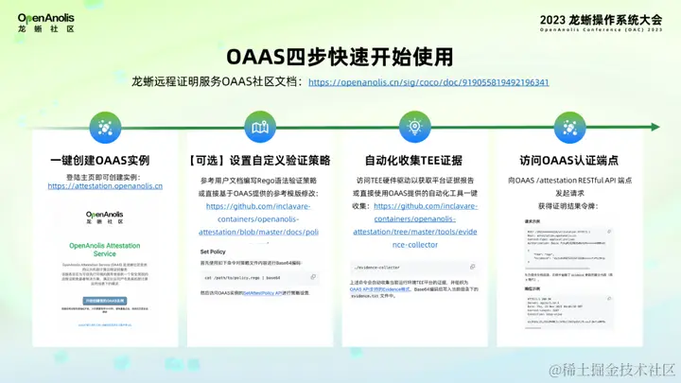Click the OpenAnolis Attestation Service title
The image size is (681, 383).
click(x=105, y=250)
